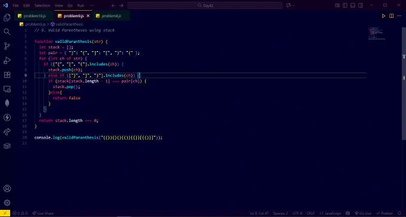Click the comment line about Valid Parentheses
Screen dimensions: 406x217
coord(74,30)
